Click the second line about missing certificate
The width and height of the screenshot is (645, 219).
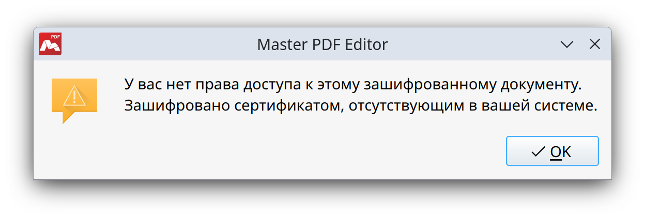click(x=361, y=106)
